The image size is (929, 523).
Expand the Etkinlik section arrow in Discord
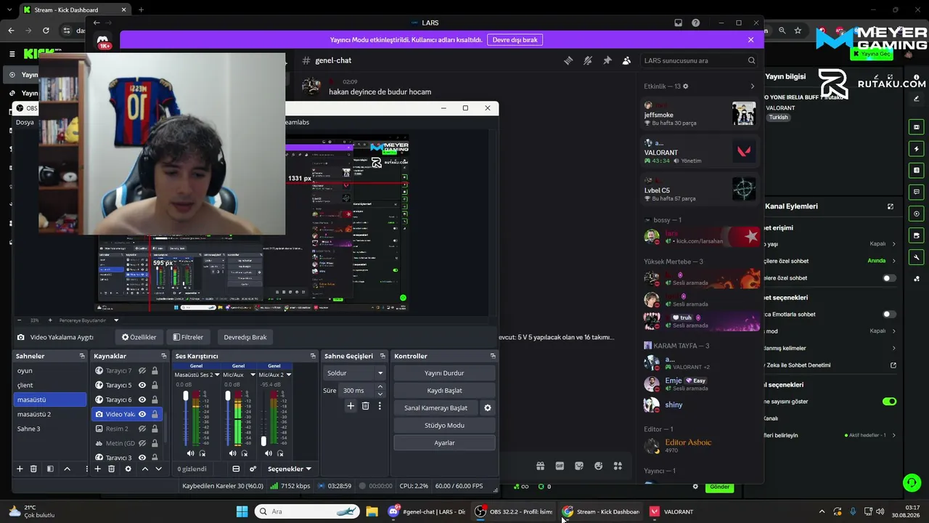752,86
